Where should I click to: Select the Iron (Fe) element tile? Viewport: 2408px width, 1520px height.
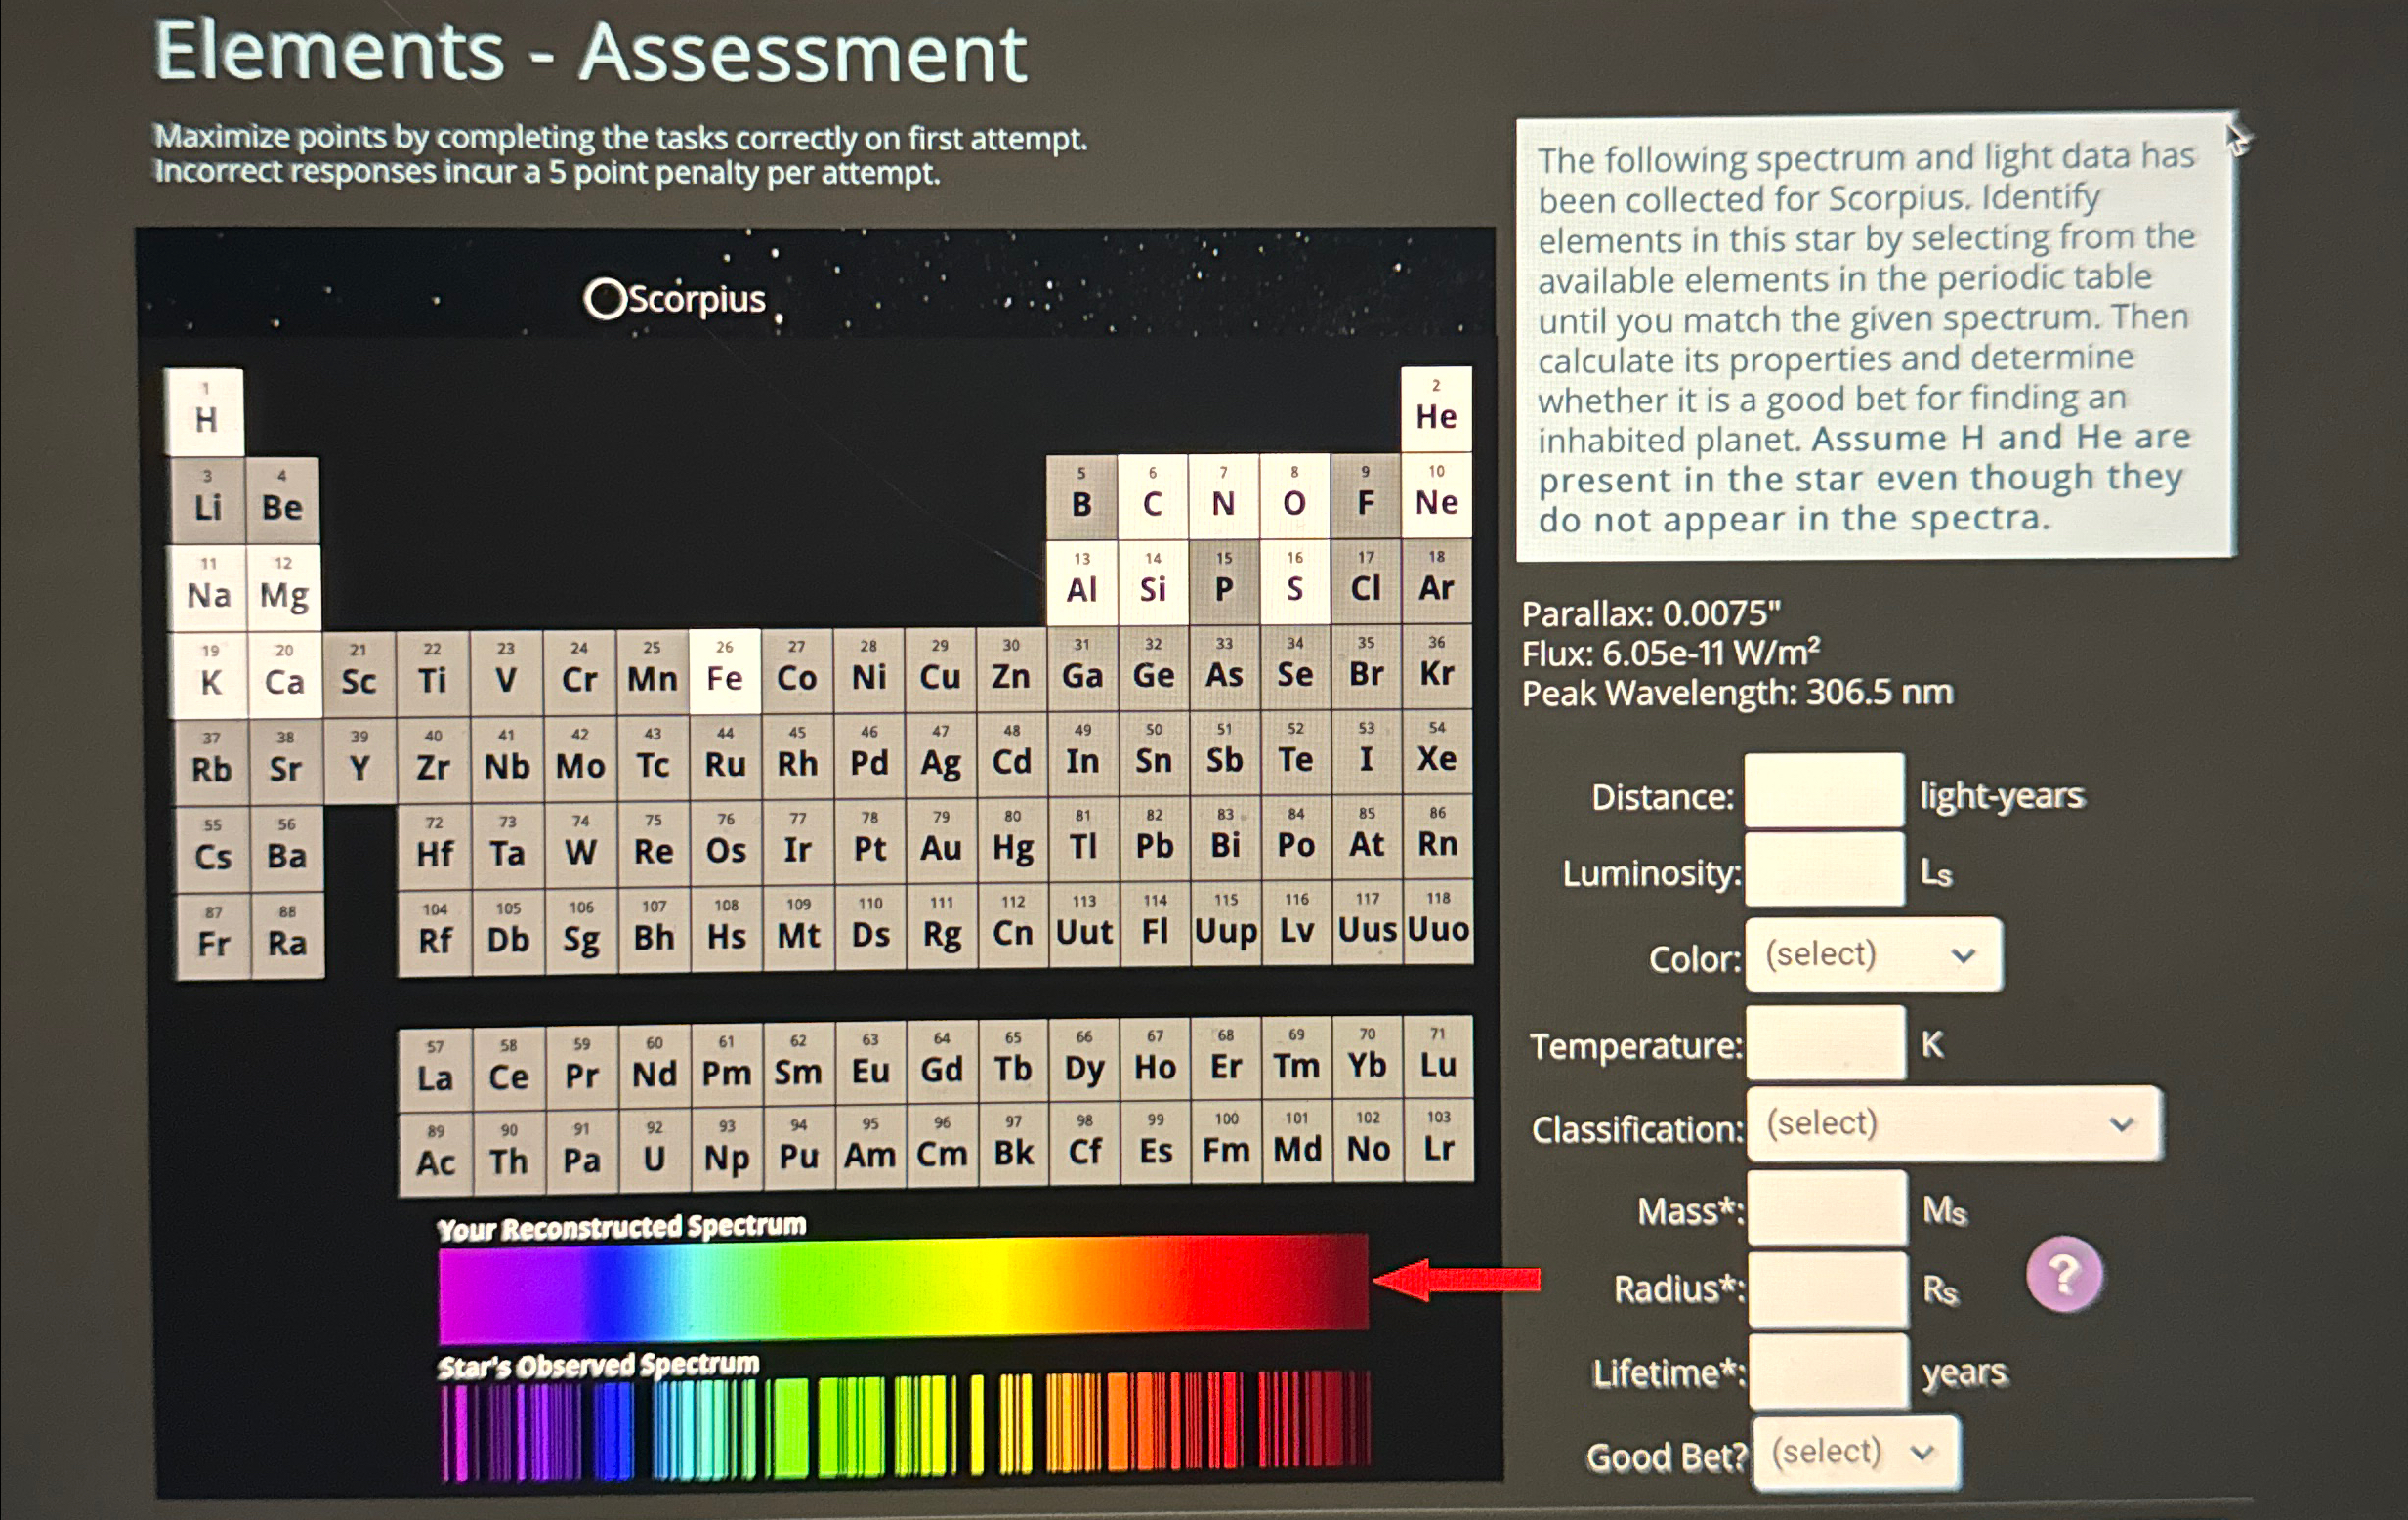pyautogui.click(x=724, y=671)
